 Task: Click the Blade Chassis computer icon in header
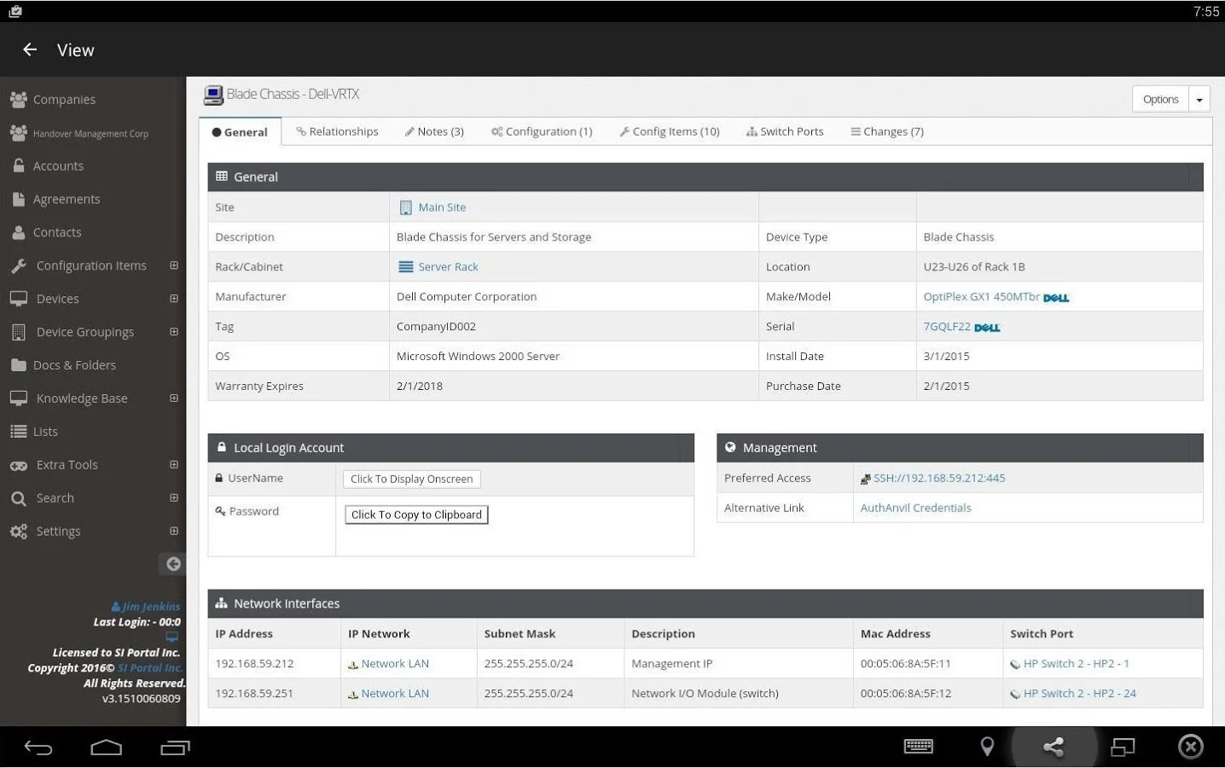(213, 95)
